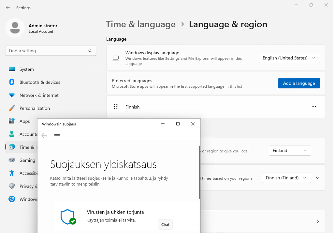Open Personalization category
The width and height of the screenshot is (333, 233).
coord(35,108)
